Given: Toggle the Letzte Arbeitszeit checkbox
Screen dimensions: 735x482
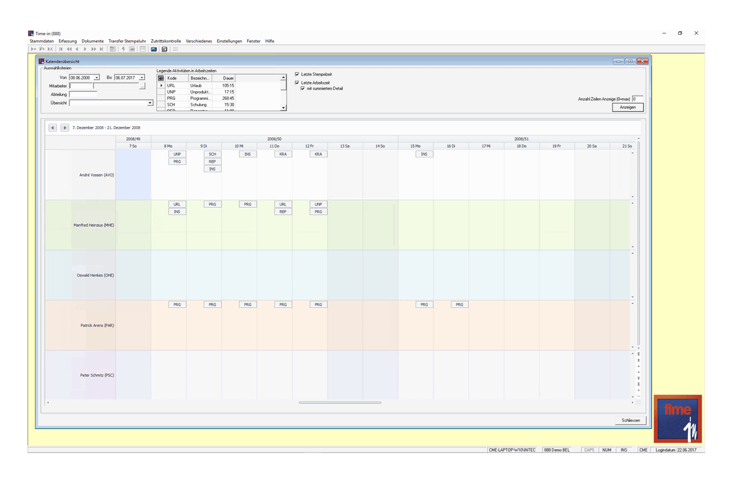Looking at the screenshot, I should 297,83.
